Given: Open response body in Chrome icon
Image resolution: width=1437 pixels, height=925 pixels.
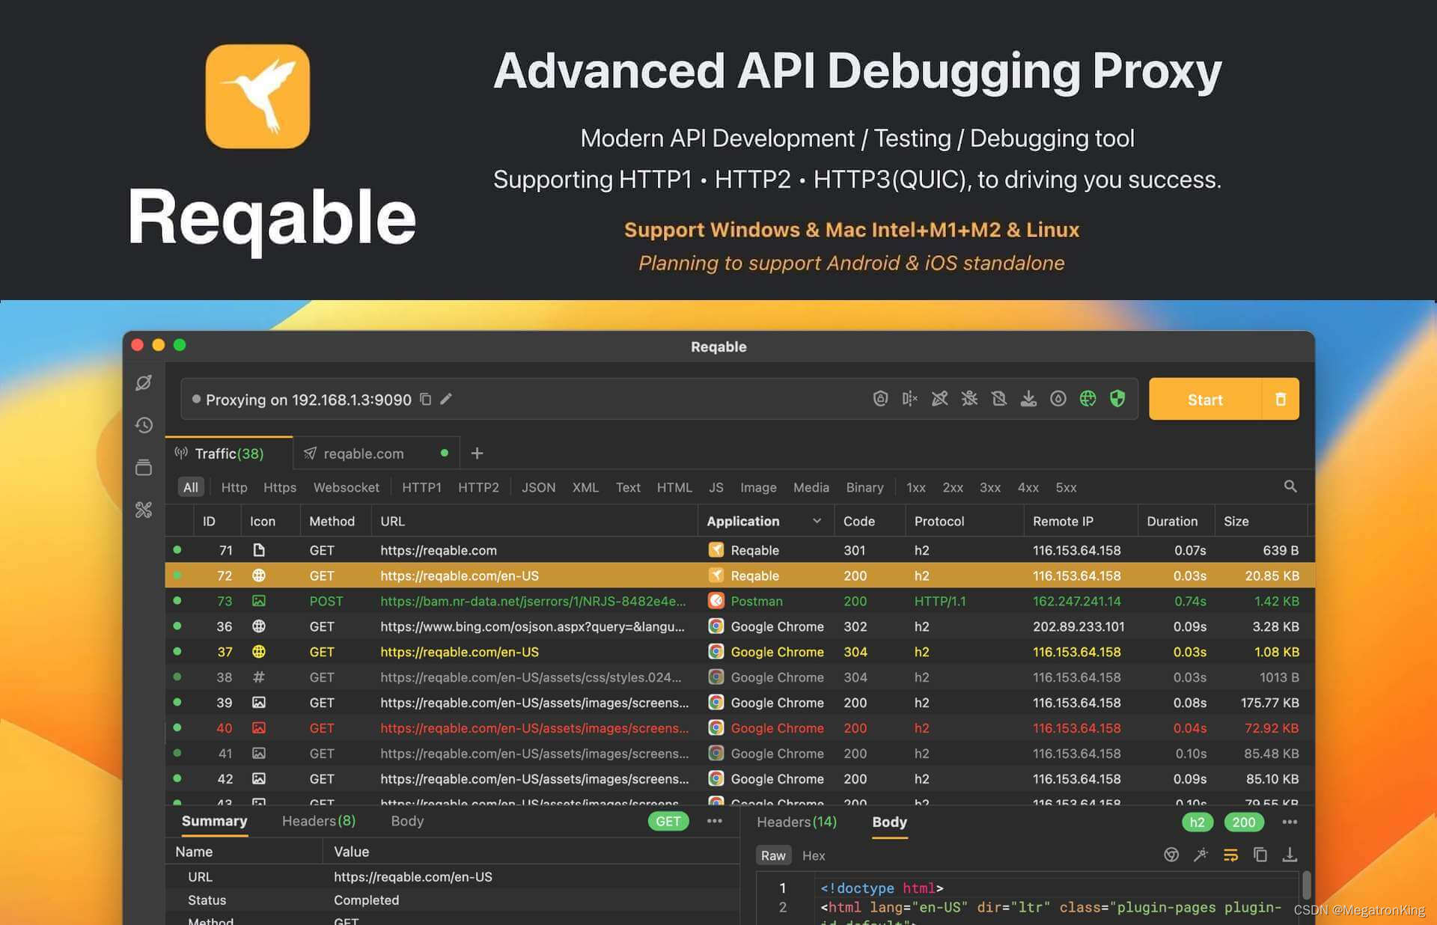Looking at the screenshot, I should pos(1171,855).
